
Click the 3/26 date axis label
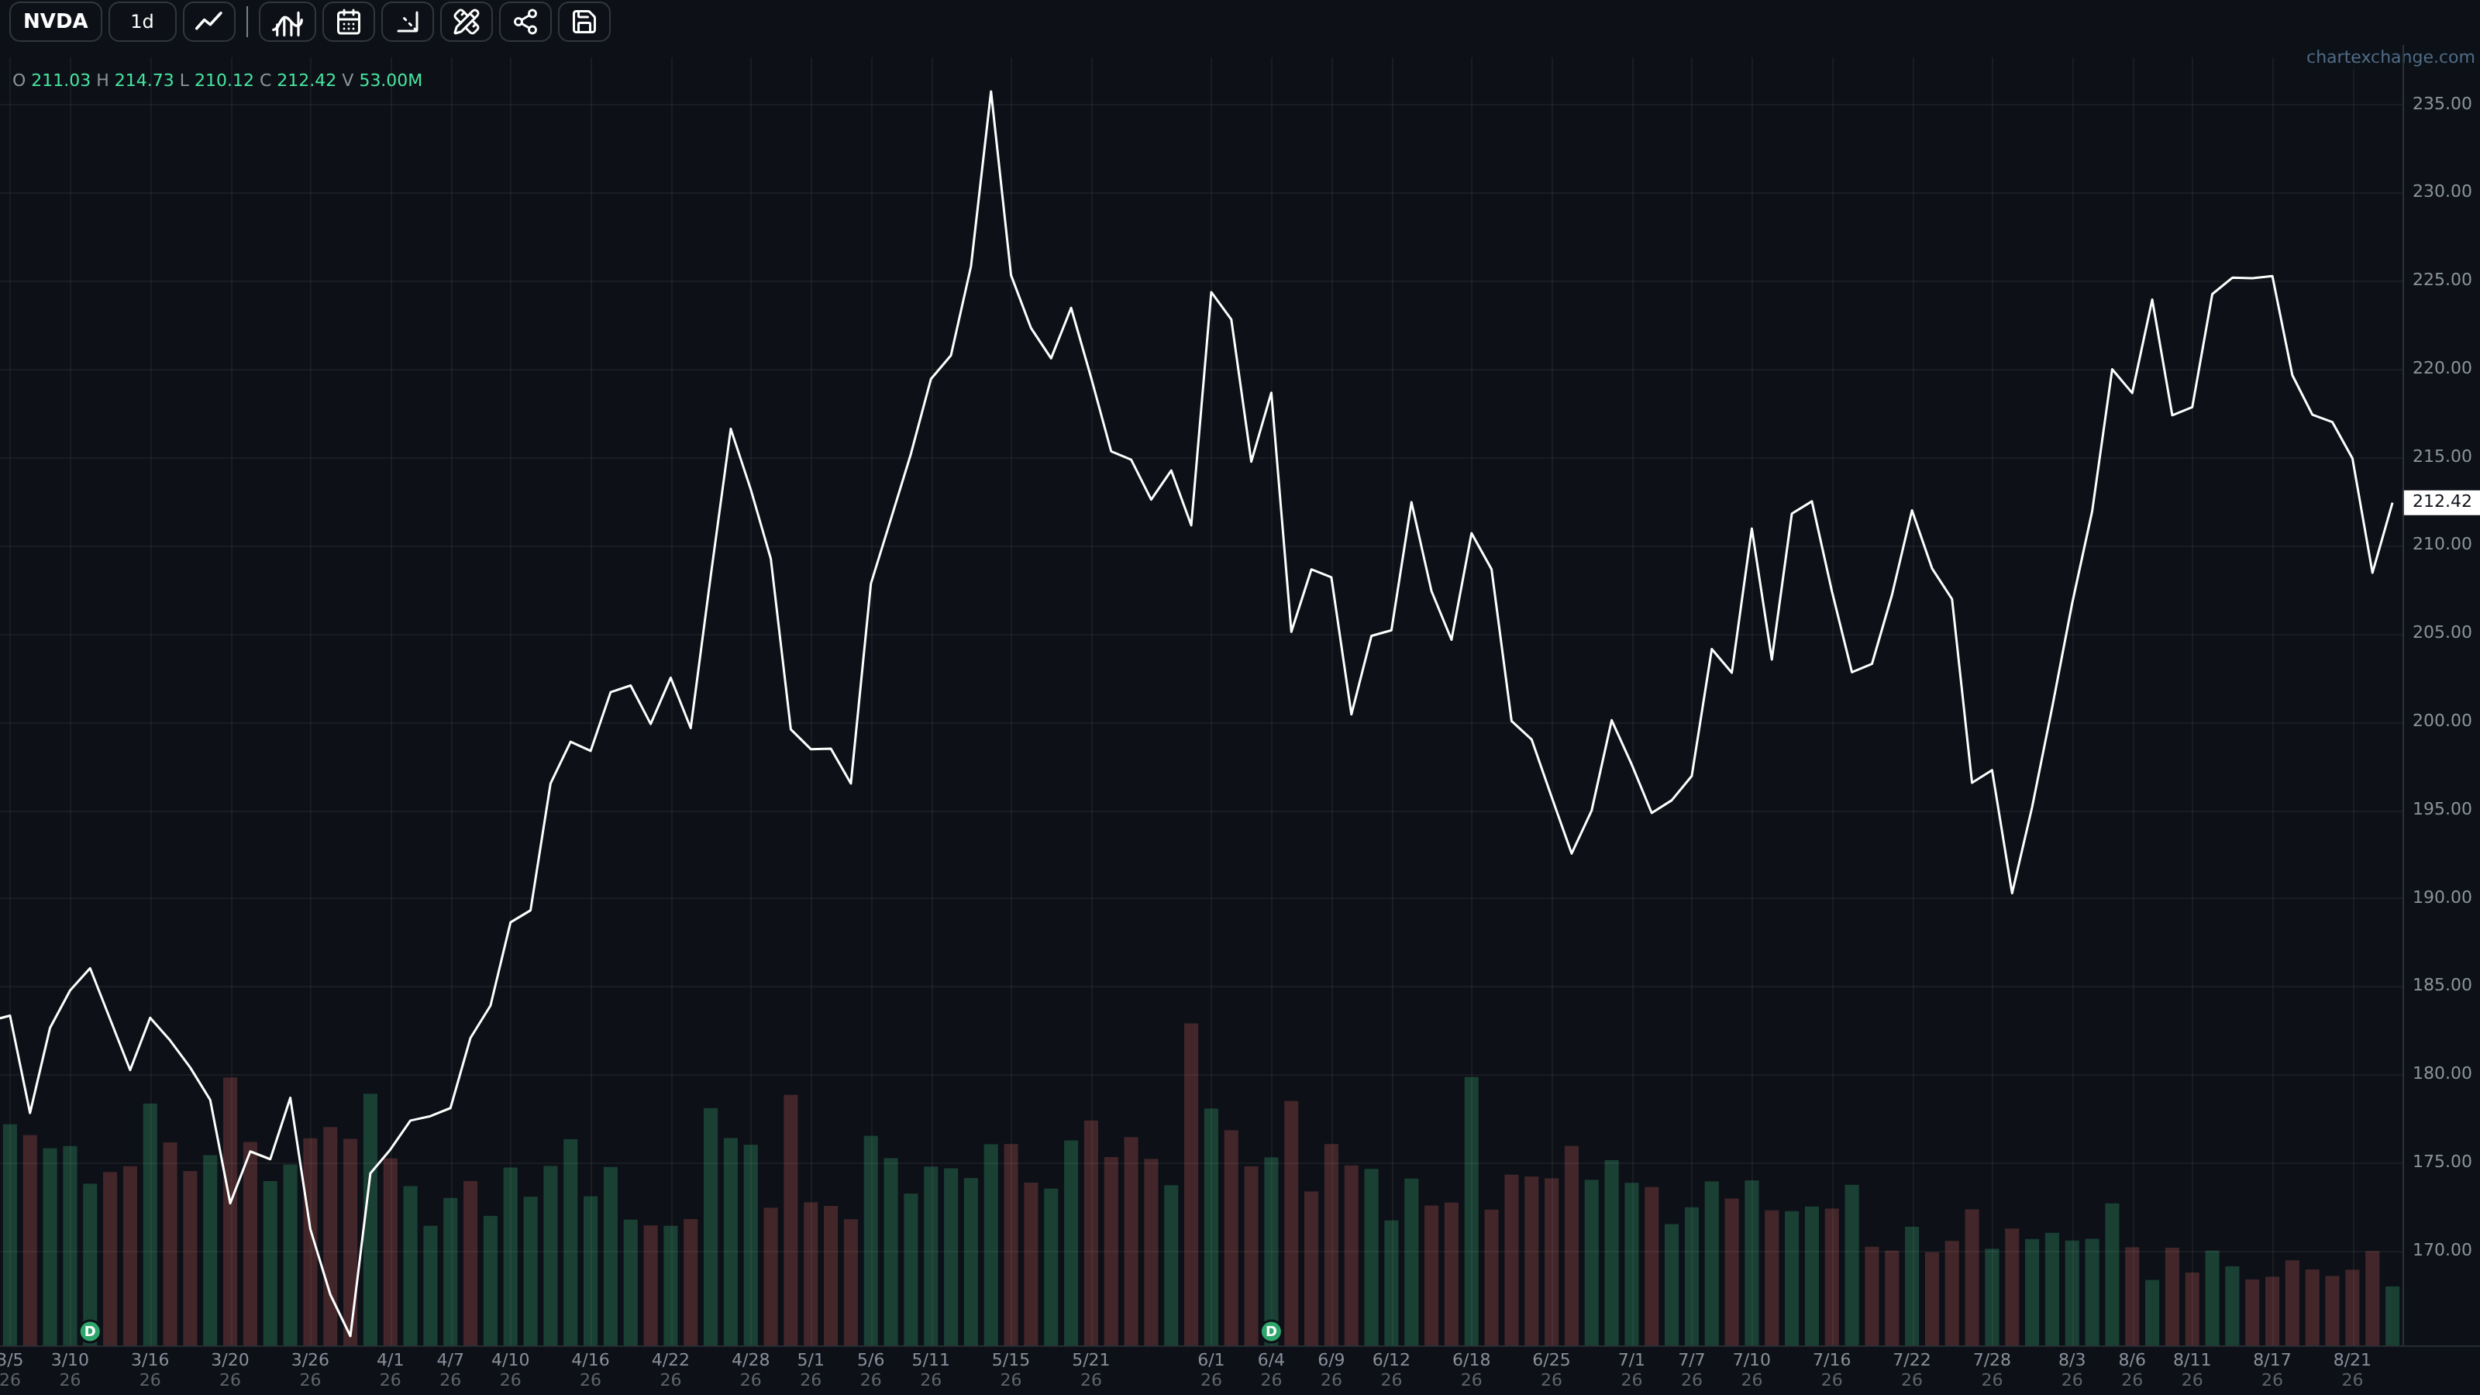click(310, 1369)
